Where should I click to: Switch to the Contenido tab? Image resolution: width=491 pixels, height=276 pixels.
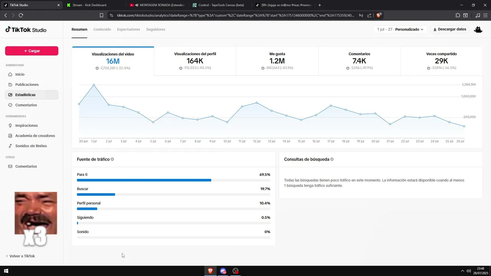(x=102, y=30)
